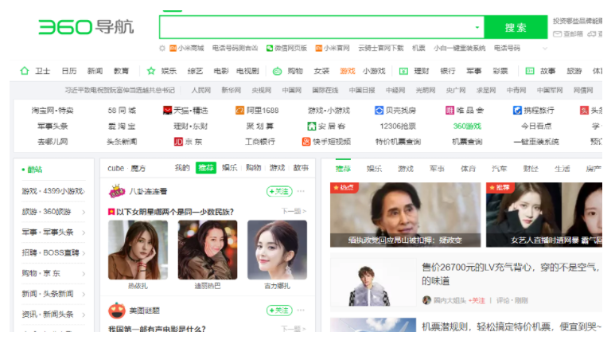
Task: Click the 安居客 green house icon
Action: tap(311, 126)
